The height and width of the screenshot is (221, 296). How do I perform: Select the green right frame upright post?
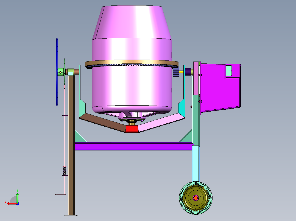click(196, 120)
